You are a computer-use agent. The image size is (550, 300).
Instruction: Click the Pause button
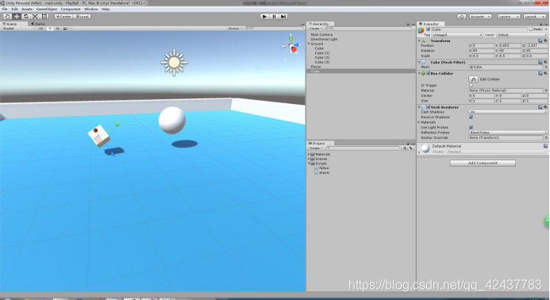pyautogui.click(x=275, y=17)
